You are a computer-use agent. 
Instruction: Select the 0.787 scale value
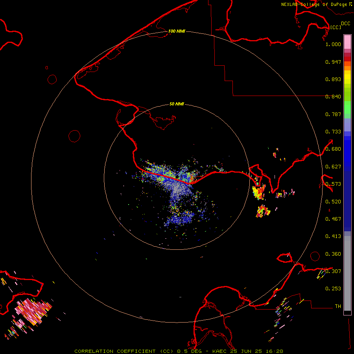[333, 114]
